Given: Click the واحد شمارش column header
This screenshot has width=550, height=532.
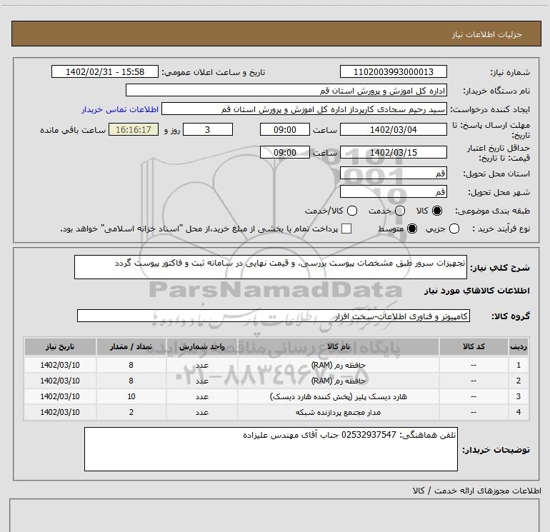Looking at the screenshot, I should (202, 347).
